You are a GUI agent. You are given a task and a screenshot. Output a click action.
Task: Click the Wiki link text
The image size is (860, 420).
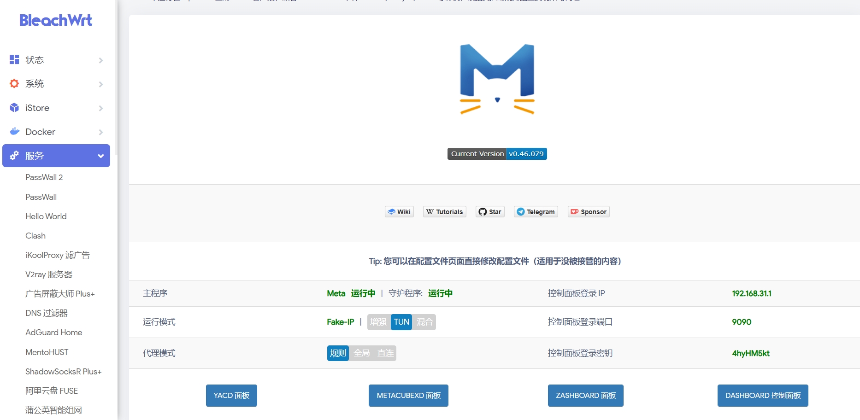[404, 212]
